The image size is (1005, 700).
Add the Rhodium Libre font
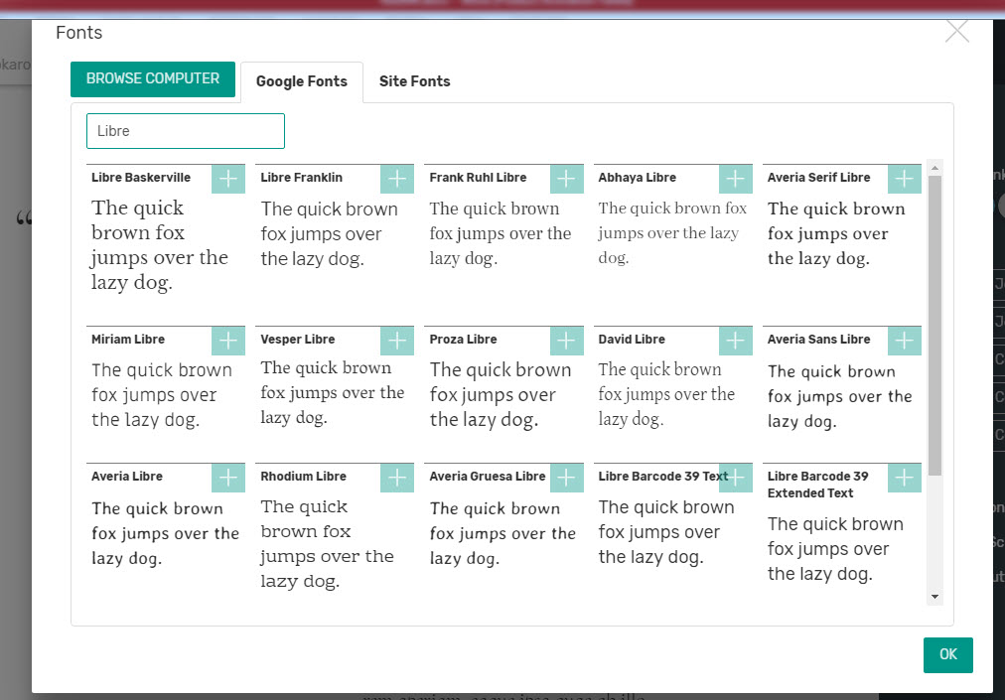(x=397, y=478)
